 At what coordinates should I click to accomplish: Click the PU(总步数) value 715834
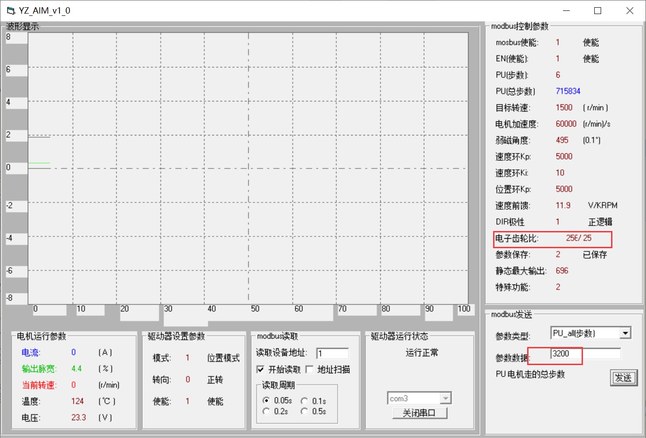(568, 91)
